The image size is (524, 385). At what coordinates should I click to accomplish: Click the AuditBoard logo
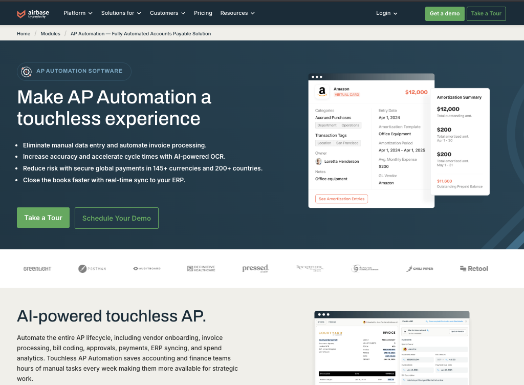tap(147, 268)
